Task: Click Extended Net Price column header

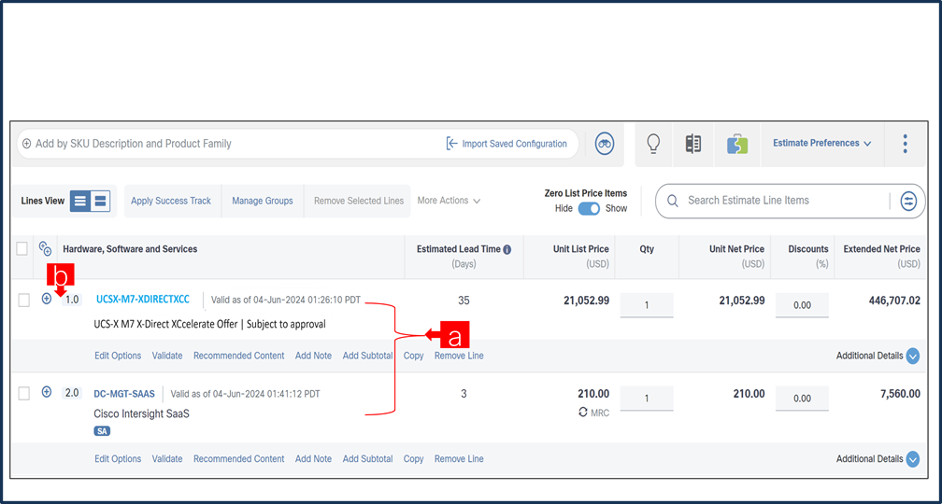Action: coord(881,249)
